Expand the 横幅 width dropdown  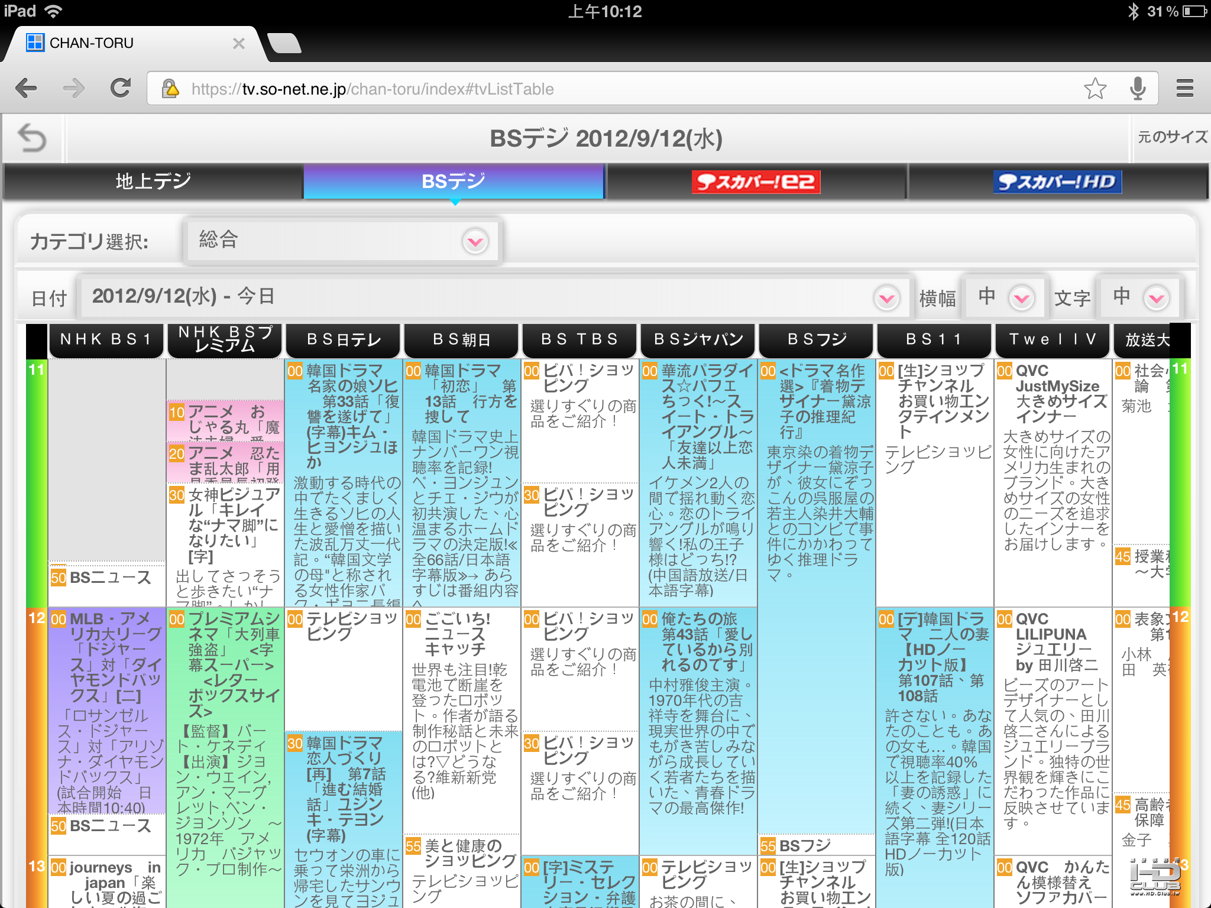1022,297
